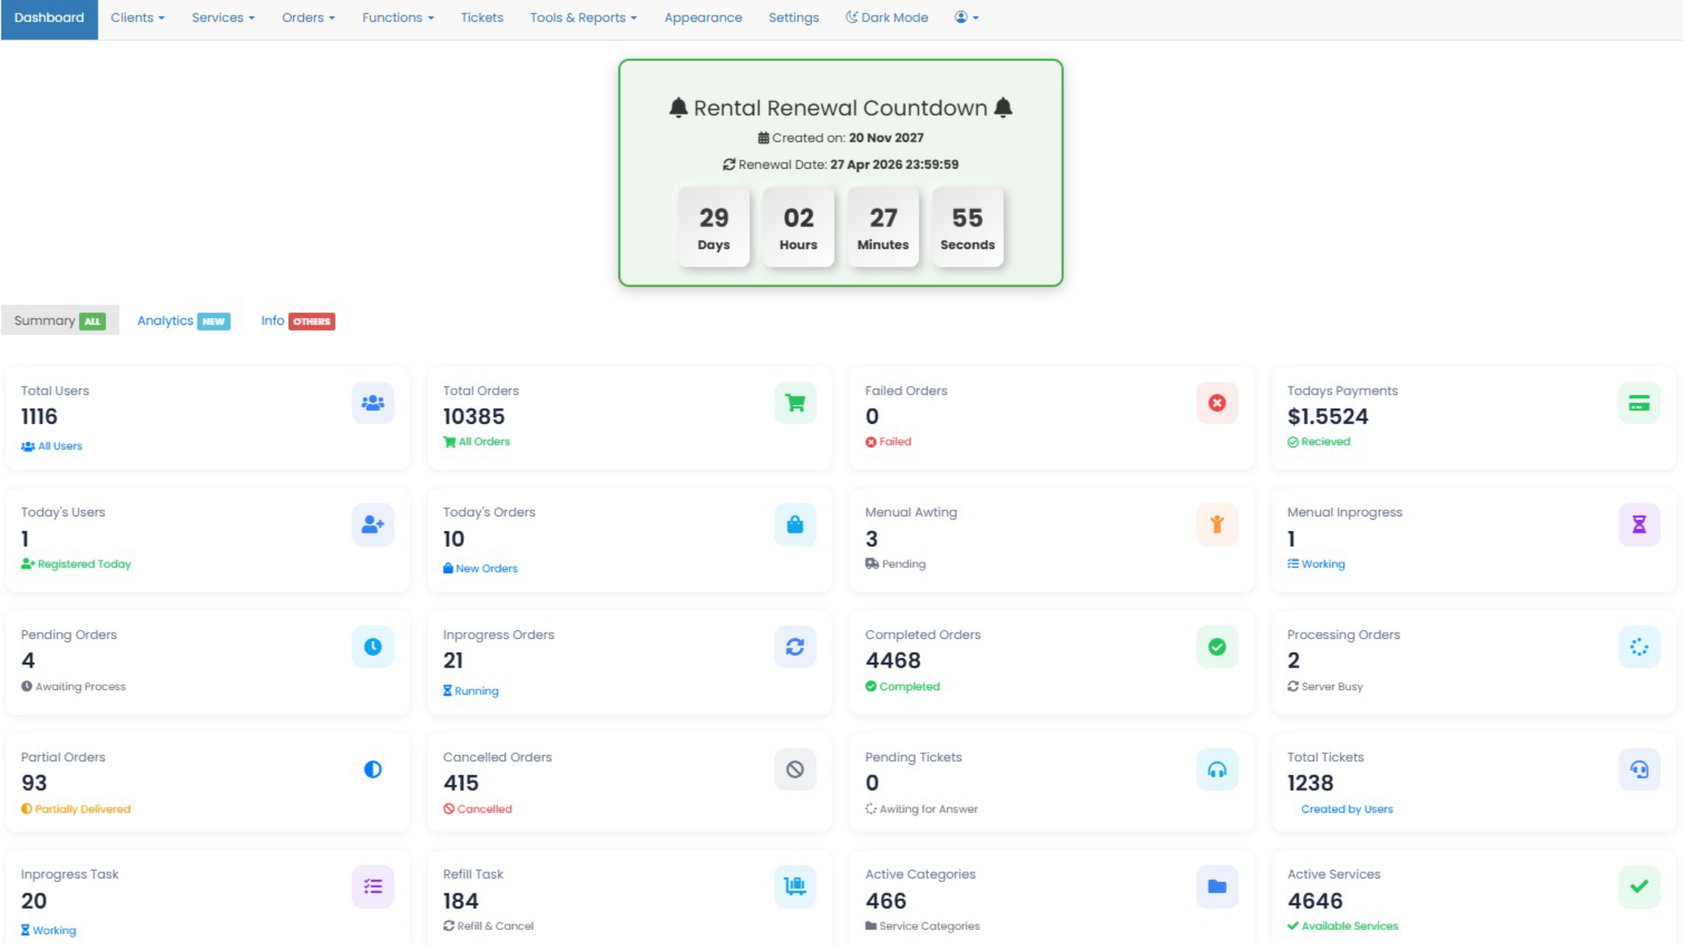Expand the Clients dropdown menu
Screen dimensions: 1683x946
pyautogui.click(x=137, y=18)
